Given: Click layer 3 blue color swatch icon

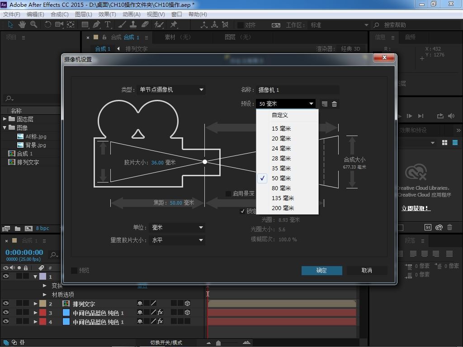Looking at the screenshot, I should point(66,313).
